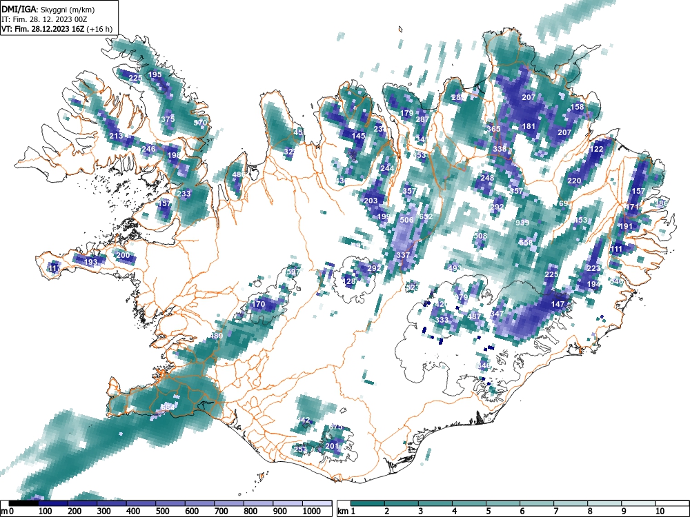Click the visibility value '248' on the map
The height and width of the screenshot is (517, 690).
tap(487, 178)
